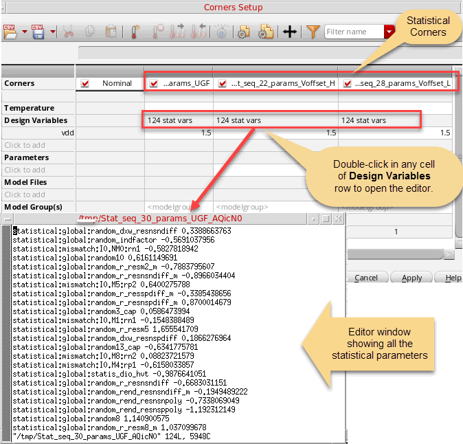The height and width of the screenshot is (444, 463).
Task: Click the Filter name input field
Action: pos(354,32)
